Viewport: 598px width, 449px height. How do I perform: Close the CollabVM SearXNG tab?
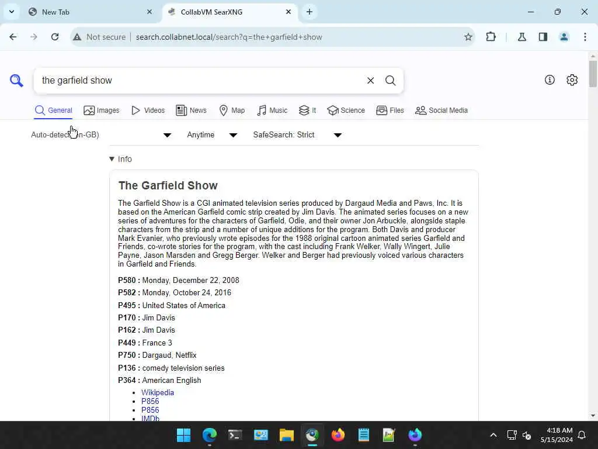click(288, 12)
